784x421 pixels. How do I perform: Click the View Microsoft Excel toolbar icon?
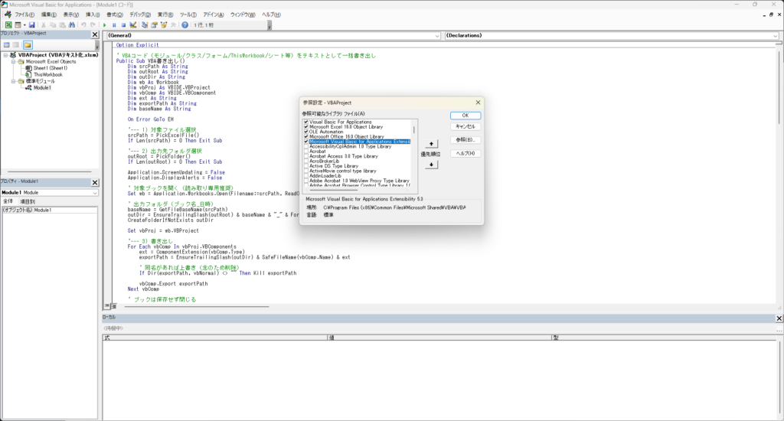(x=8, y=24)
